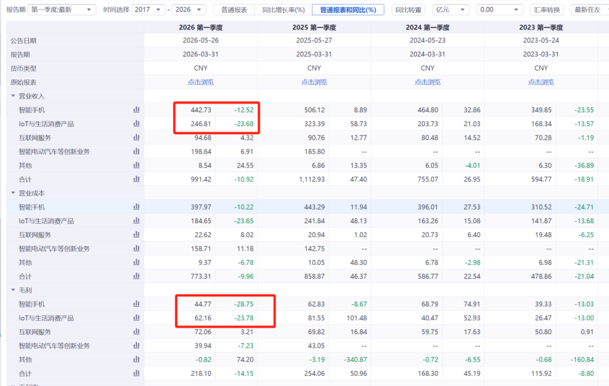This screenshot has width=609, height=386.
Task: Open chart icon for 营业成本 互联网服务 row
Action: 136,235
